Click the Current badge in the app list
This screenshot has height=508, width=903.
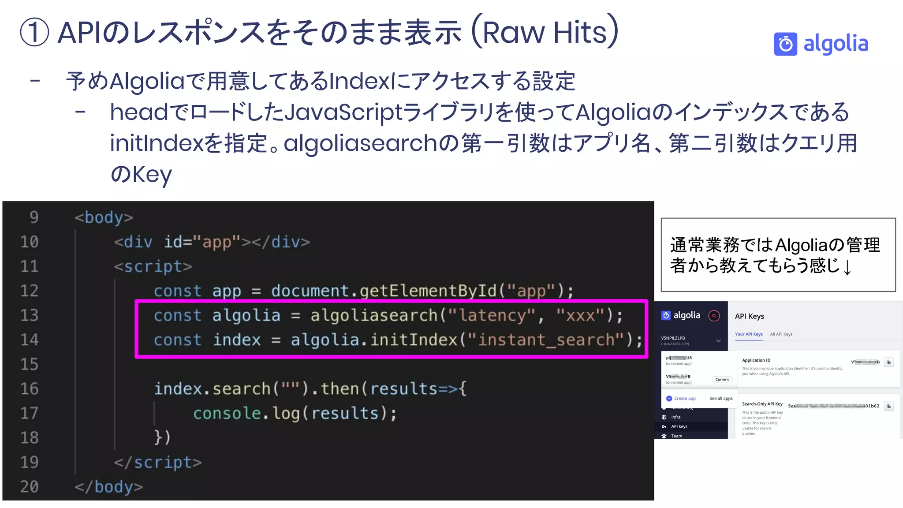[x=722, y=380]
